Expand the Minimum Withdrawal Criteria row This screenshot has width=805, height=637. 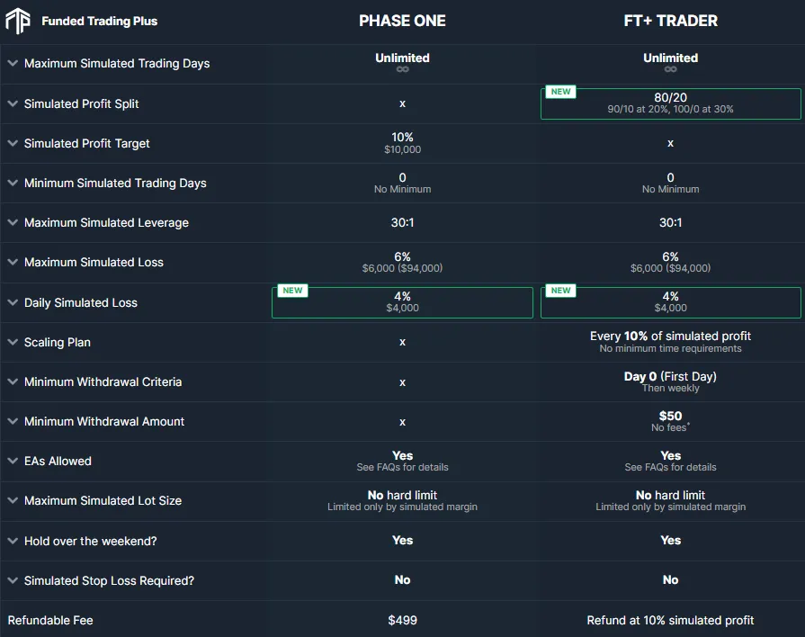[x=11, y=381]
